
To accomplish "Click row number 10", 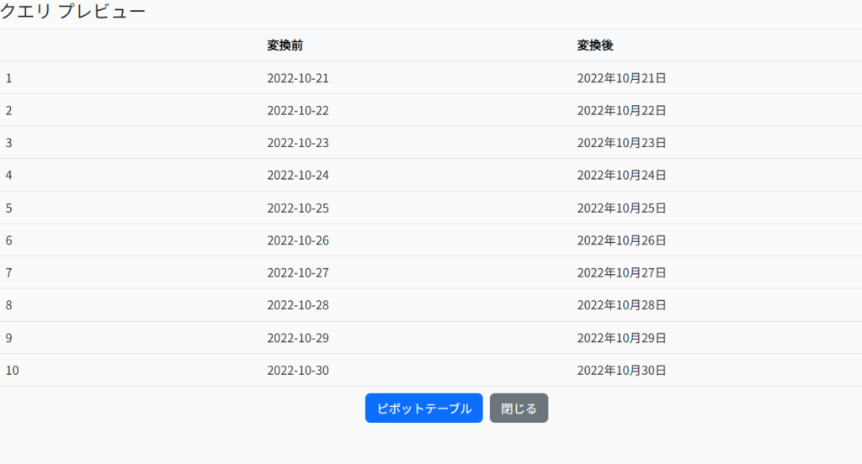I will coord(12,370).
